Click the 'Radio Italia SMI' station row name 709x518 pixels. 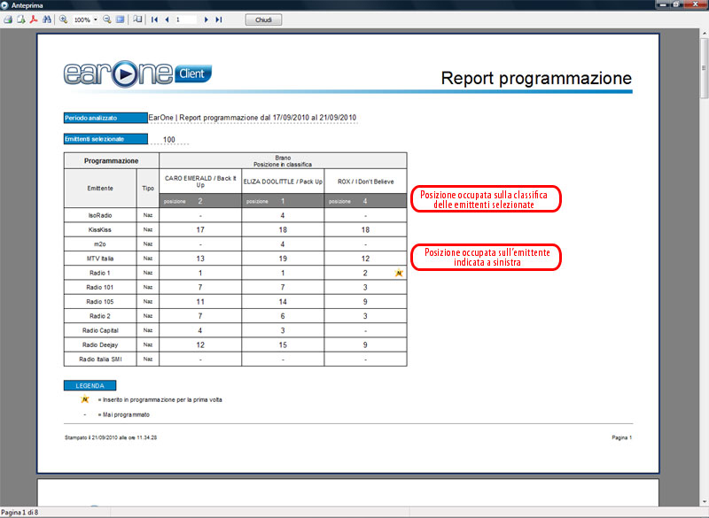(x=100, y=360)
